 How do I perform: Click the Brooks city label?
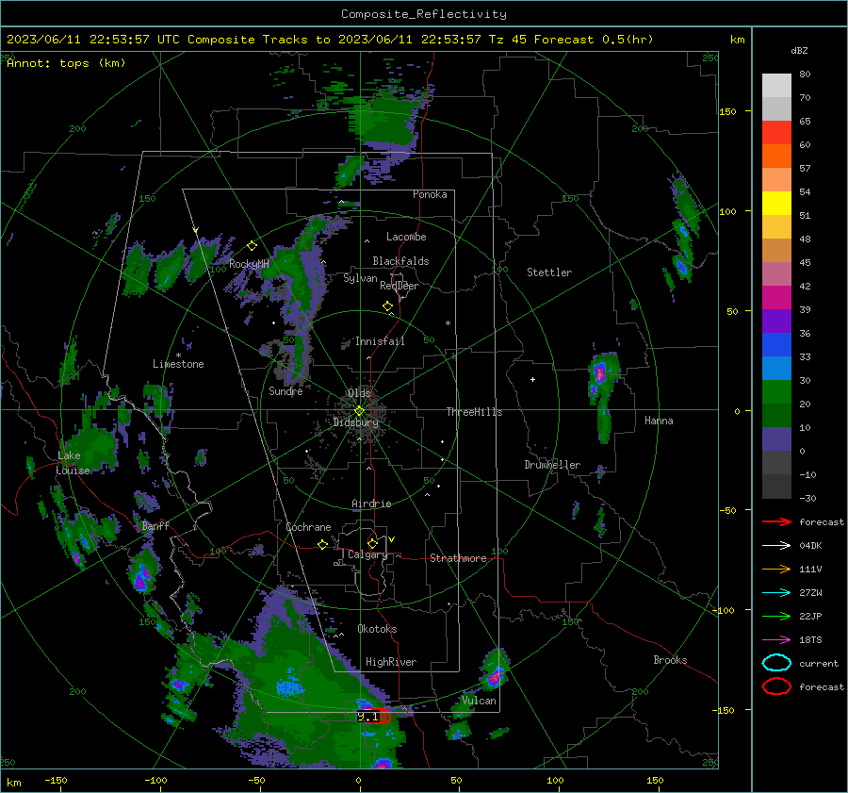pyautogui.click(x=670, y=660)
